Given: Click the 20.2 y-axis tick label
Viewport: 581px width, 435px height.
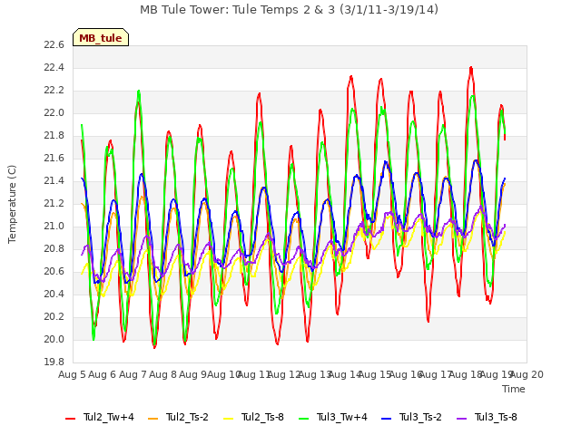Looking at the screenshot, I should [x=54, y=317].
